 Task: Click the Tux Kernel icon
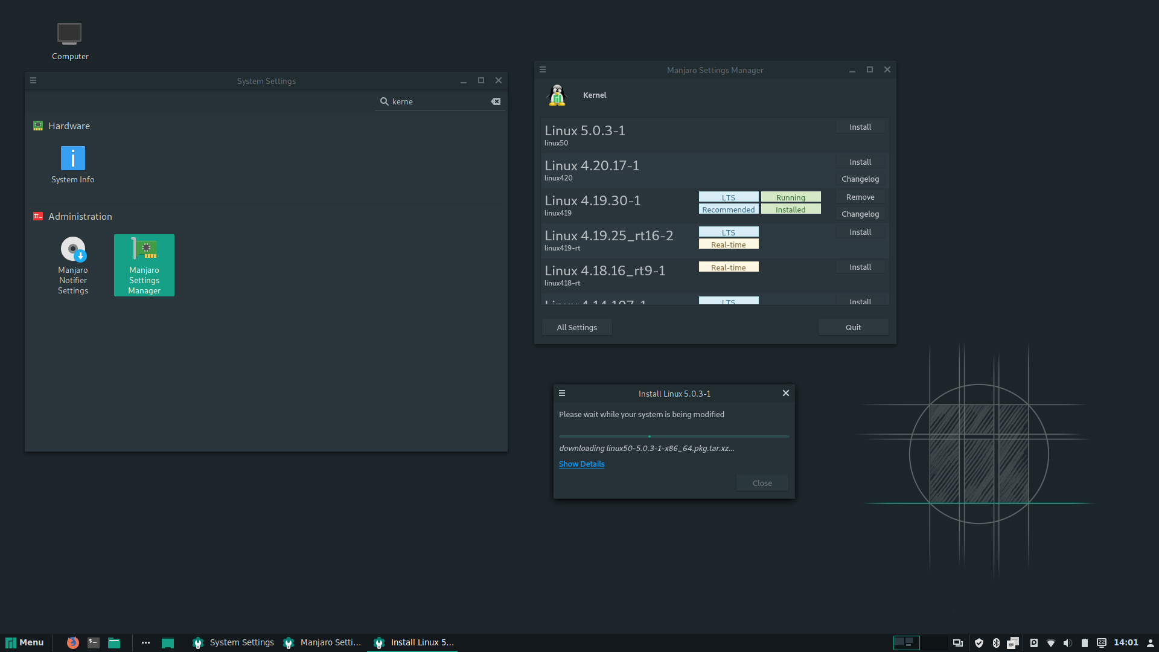557,95
